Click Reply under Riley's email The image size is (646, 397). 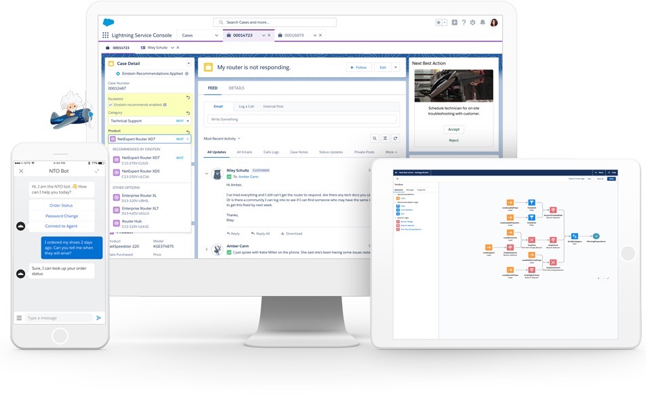233,234
